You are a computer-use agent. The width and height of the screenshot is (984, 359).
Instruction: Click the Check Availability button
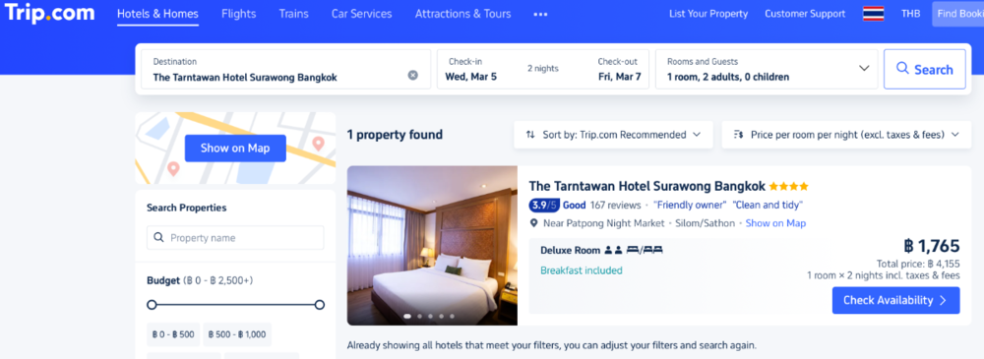tap(895, 300)
